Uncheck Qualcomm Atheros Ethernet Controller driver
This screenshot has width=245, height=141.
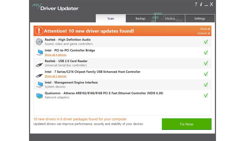206,95
